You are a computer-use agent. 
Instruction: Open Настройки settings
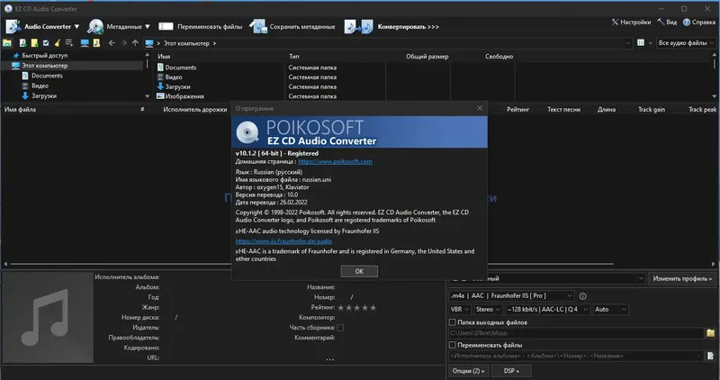point(632,22)
